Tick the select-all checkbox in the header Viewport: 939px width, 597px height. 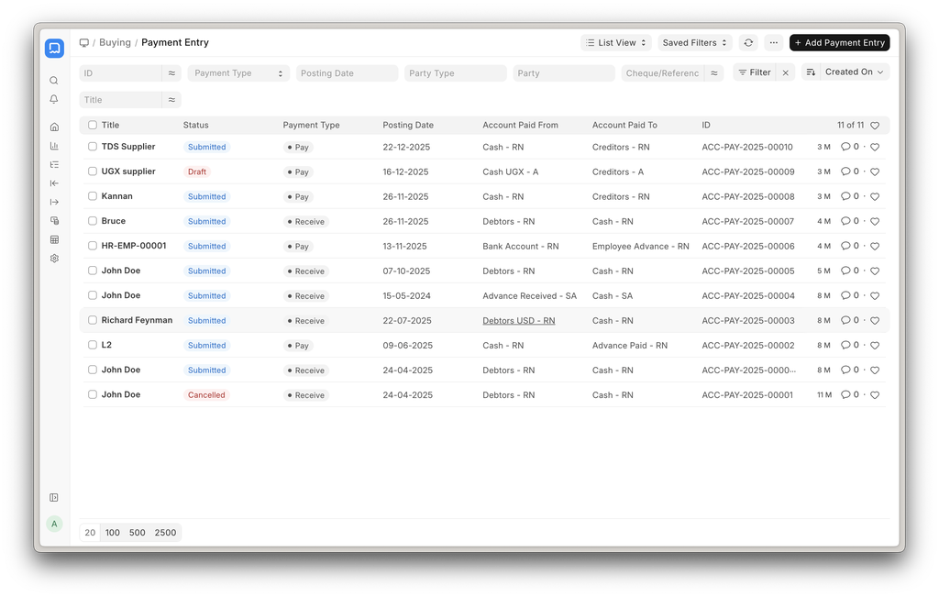(x=93, y=126)
